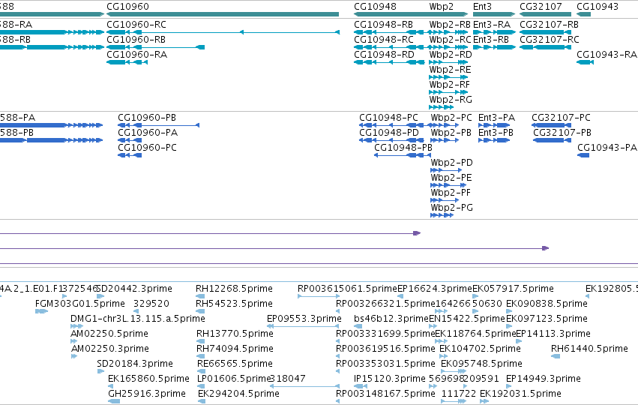Select transcript CG10960-RB label

[136, 40]
